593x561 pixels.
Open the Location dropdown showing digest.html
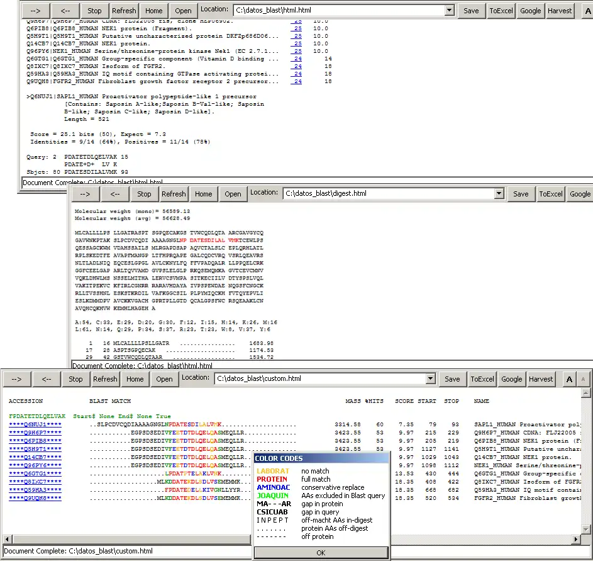click(499, 194)
